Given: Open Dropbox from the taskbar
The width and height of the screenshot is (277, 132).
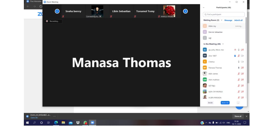Looking at the screenshot, I should click(78, 123).
